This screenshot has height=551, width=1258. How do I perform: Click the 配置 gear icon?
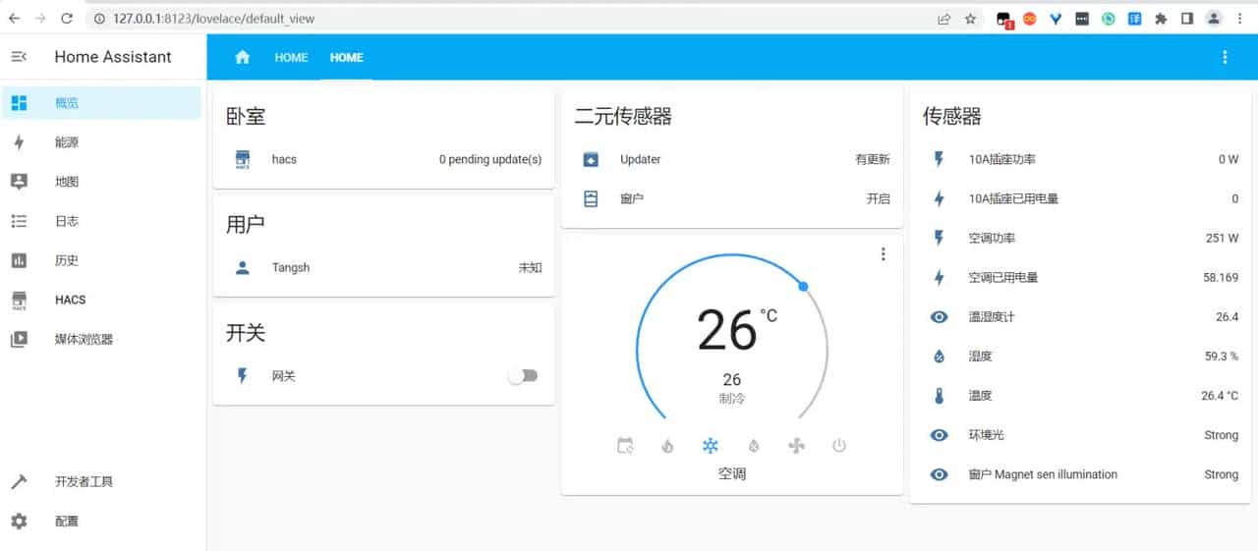[x=19, y=521]
